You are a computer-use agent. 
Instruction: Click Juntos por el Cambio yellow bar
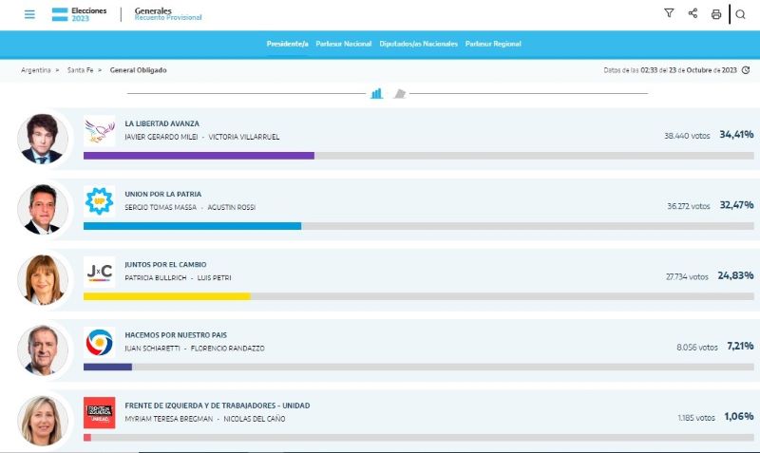166,296
